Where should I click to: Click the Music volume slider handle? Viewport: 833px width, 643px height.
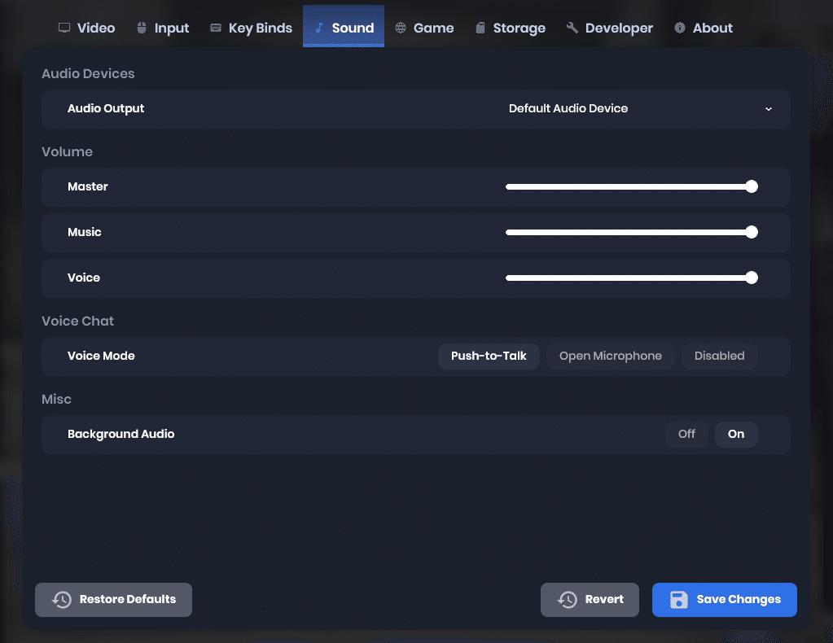(752, 232)
